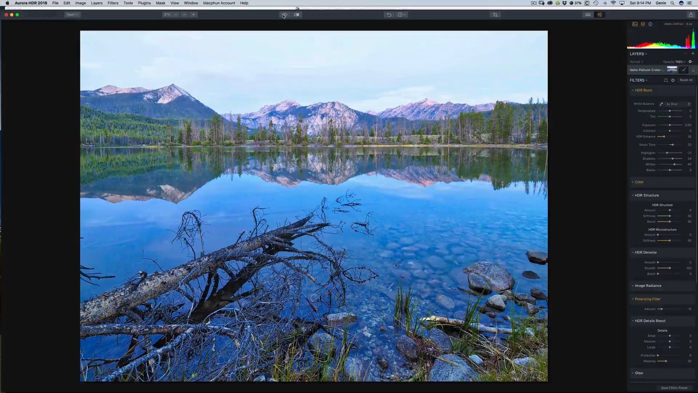
Task: Toggle the quick preview eye icon
Action: pos(284,15)
